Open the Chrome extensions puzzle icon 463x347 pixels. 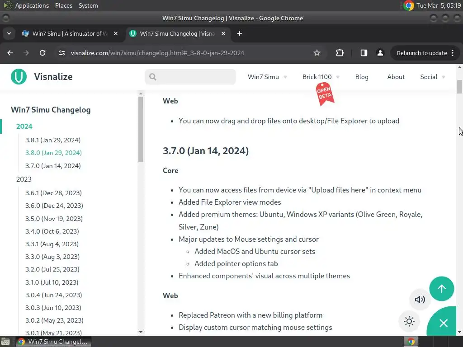(340, 53)
